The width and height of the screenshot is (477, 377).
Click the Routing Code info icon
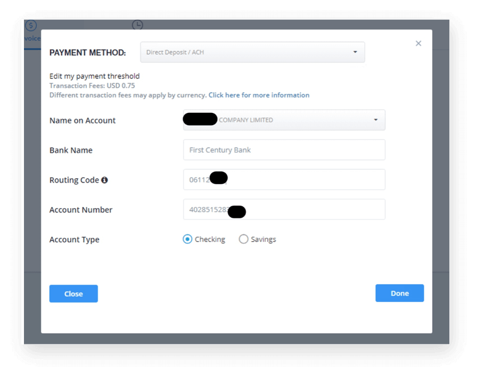(x=105, y=180)
